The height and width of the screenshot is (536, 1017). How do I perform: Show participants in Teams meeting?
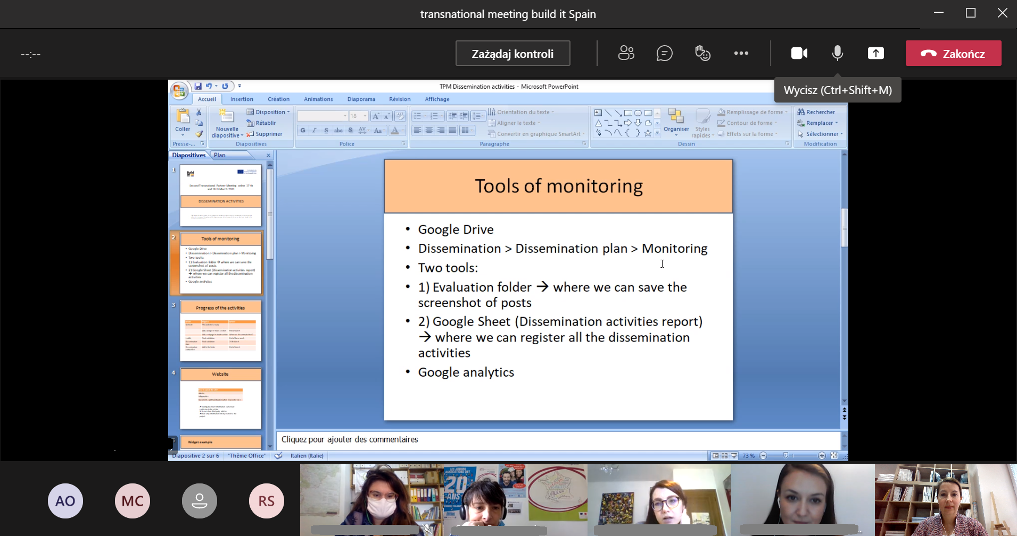[626, 53]
